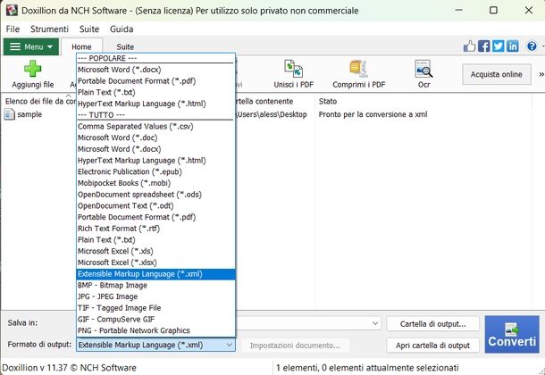Select popular HyperText Markup Language (*.html) option
The height and width of the screenshot is (375, 545).
(x=155, y=104)
